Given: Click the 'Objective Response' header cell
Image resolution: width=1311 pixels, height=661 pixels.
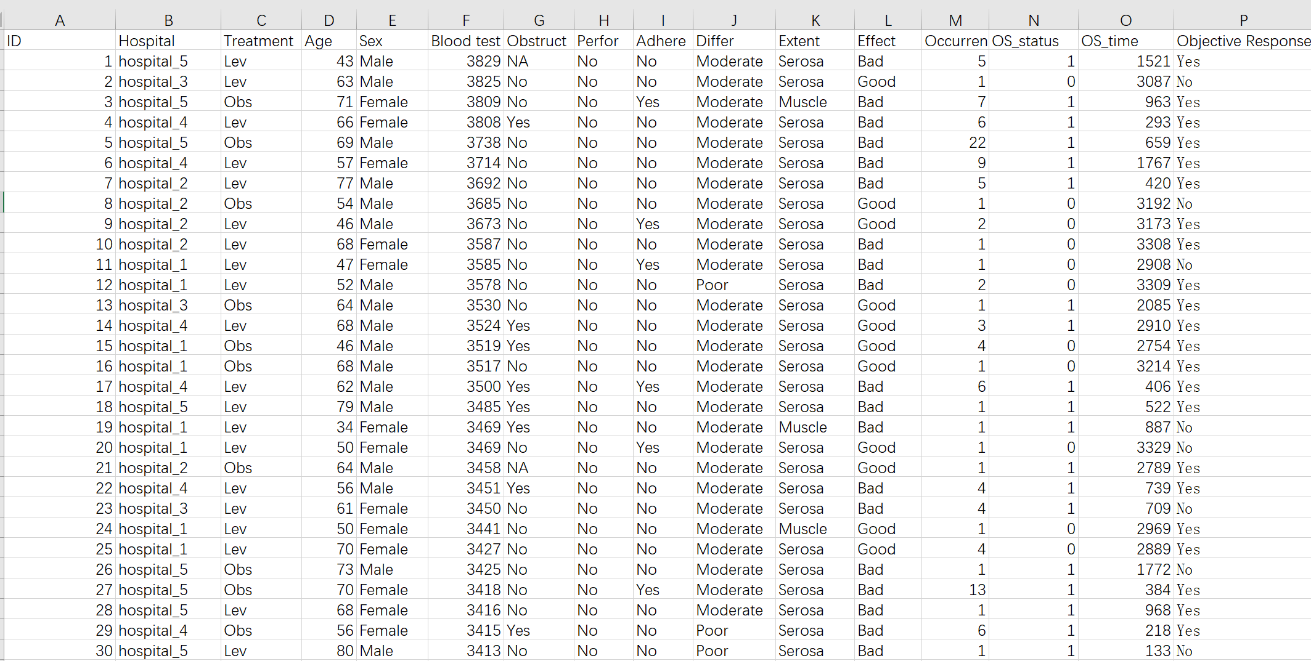Looking at the screenshot, I should click(x=1243, y=41).
